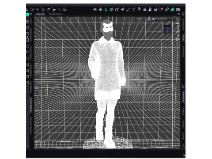The height and width of the screenshot is (159, 212).
Task: Open the draw style sphere icon menu
Action: (149, 19)
